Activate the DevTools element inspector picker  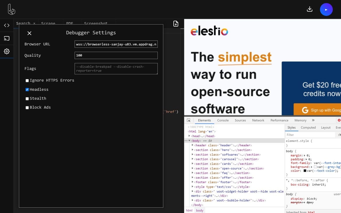point(189,120)
